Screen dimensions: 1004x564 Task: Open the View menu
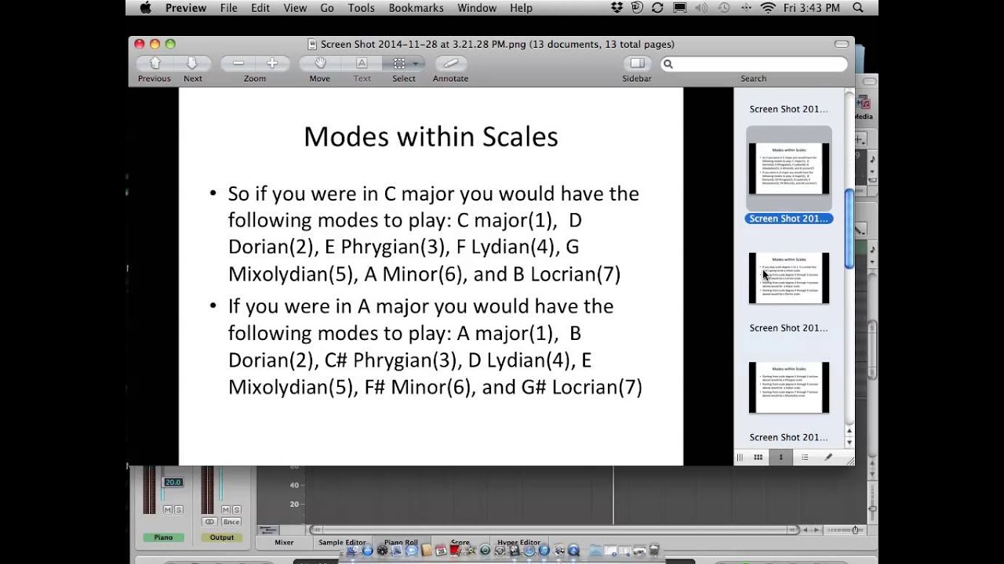295,8
